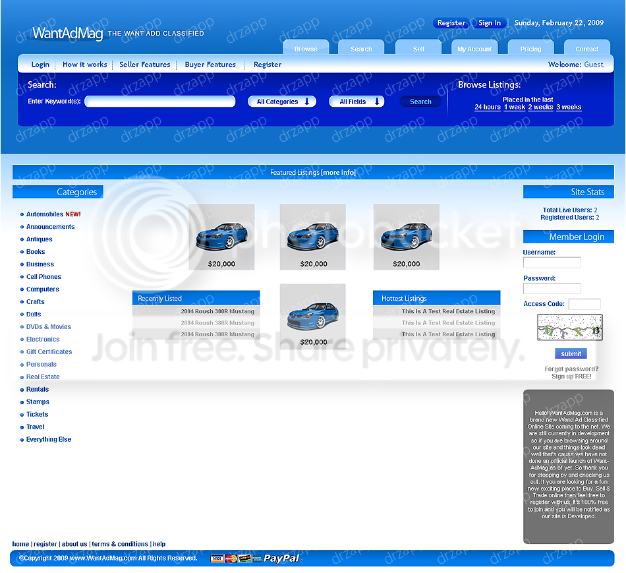Open the Antiques category
This screenshot has width=626, height=573.
tap(39, 239)
